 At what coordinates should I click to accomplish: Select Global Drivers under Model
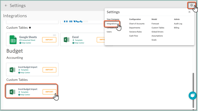pyautogui.click(x=157, y=32)
